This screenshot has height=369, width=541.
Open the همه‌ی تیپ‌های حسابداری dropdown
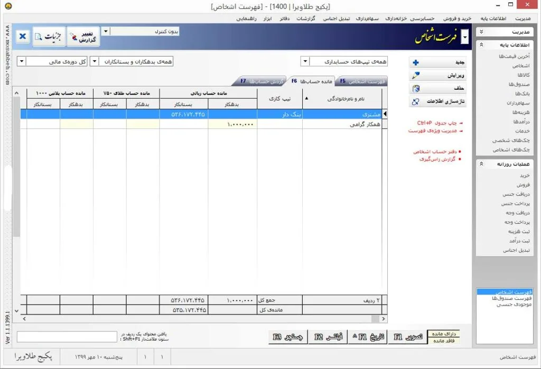point(305,61)
